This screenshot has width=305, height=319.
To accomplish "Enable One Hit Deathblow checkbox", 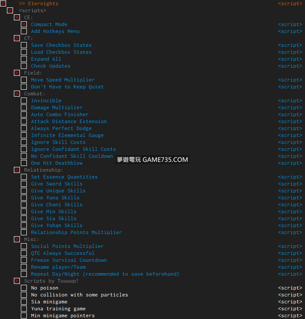I will click(24, 163).
